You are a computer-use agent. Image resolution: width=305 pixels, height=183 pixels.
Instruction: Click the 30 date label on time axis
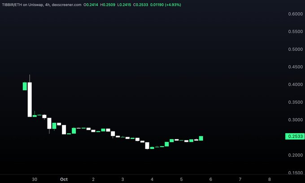[35, 179]
